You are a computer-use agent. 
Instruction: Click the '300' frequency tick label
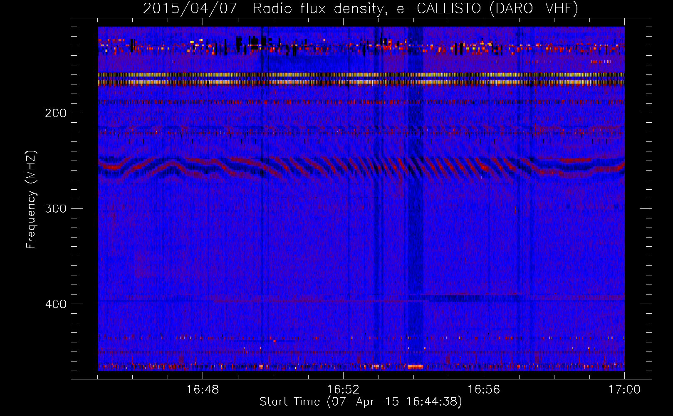tap(56, 208)
